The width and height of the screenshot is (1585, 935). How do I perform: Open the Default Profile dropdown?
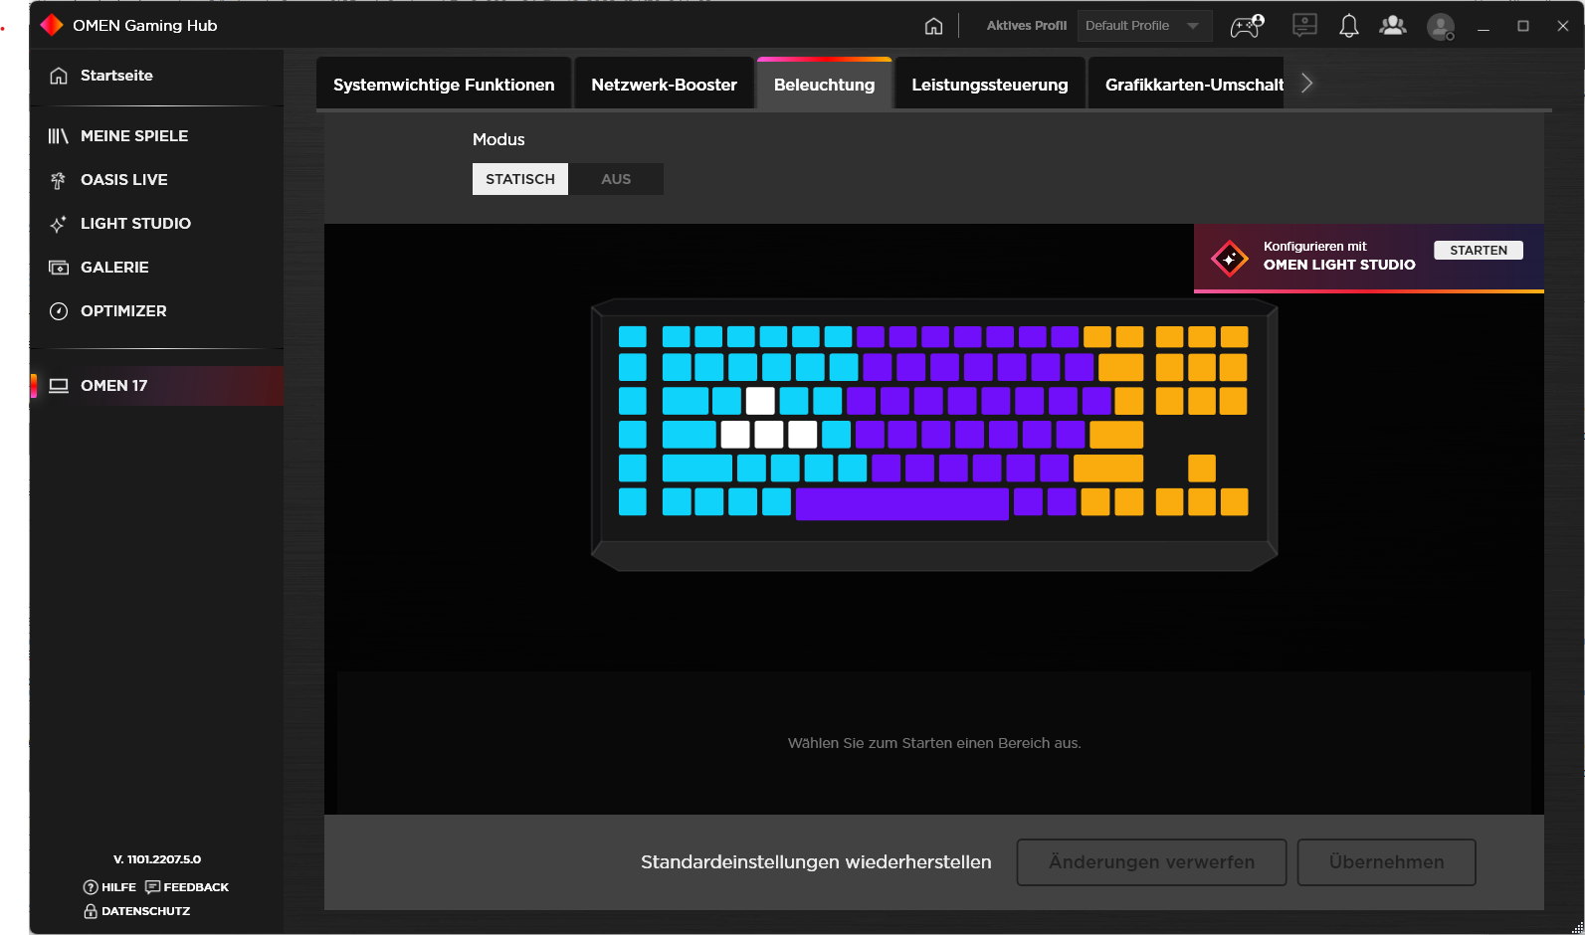point(1144,26)
